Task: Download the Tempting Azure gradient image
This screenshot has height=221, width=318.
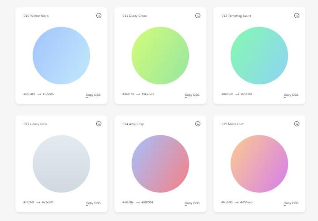Action: 297,15
